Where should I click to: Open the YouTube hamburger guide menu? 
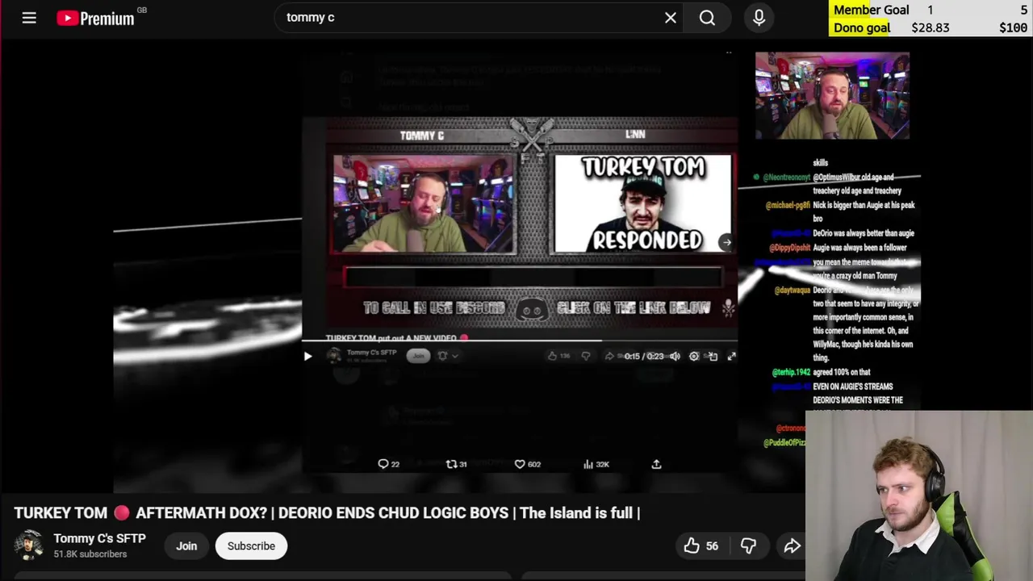[x=29, y=17]
